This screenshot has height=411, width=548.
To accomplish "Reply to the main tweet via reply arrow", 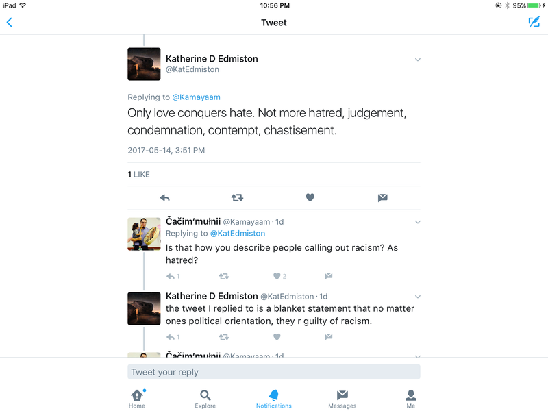I will point(164,198).
